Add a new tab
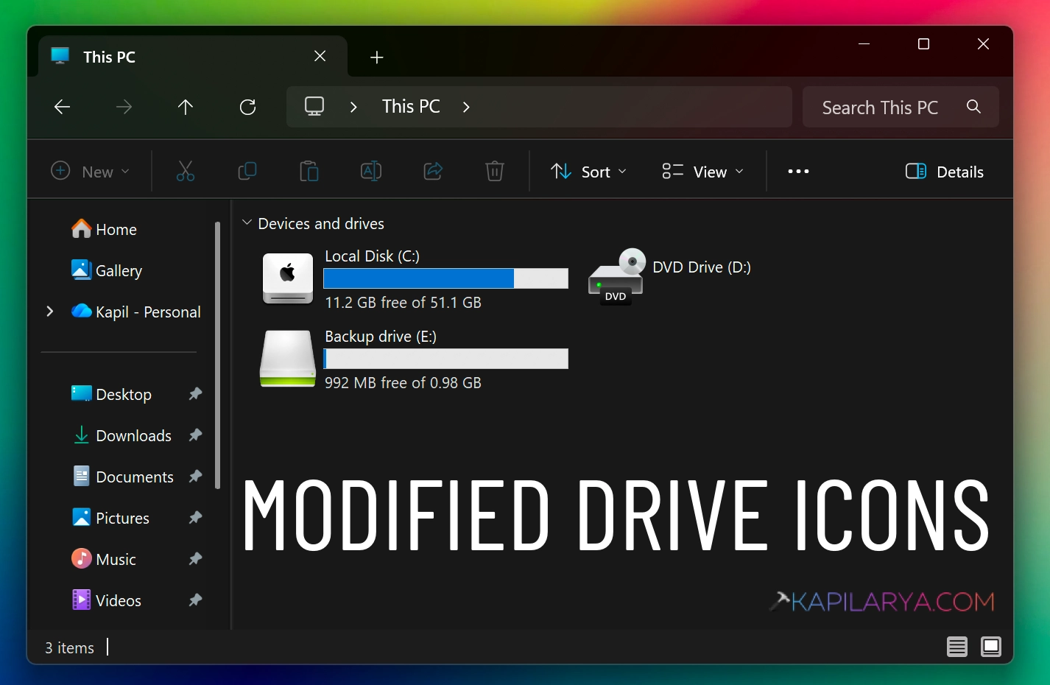 point(376,57)
